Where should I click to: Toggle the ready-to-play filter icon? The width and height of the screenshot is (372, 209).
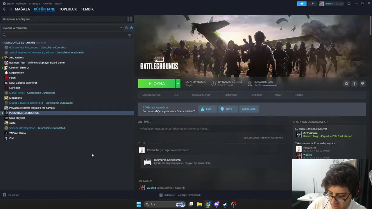[131, 28]
